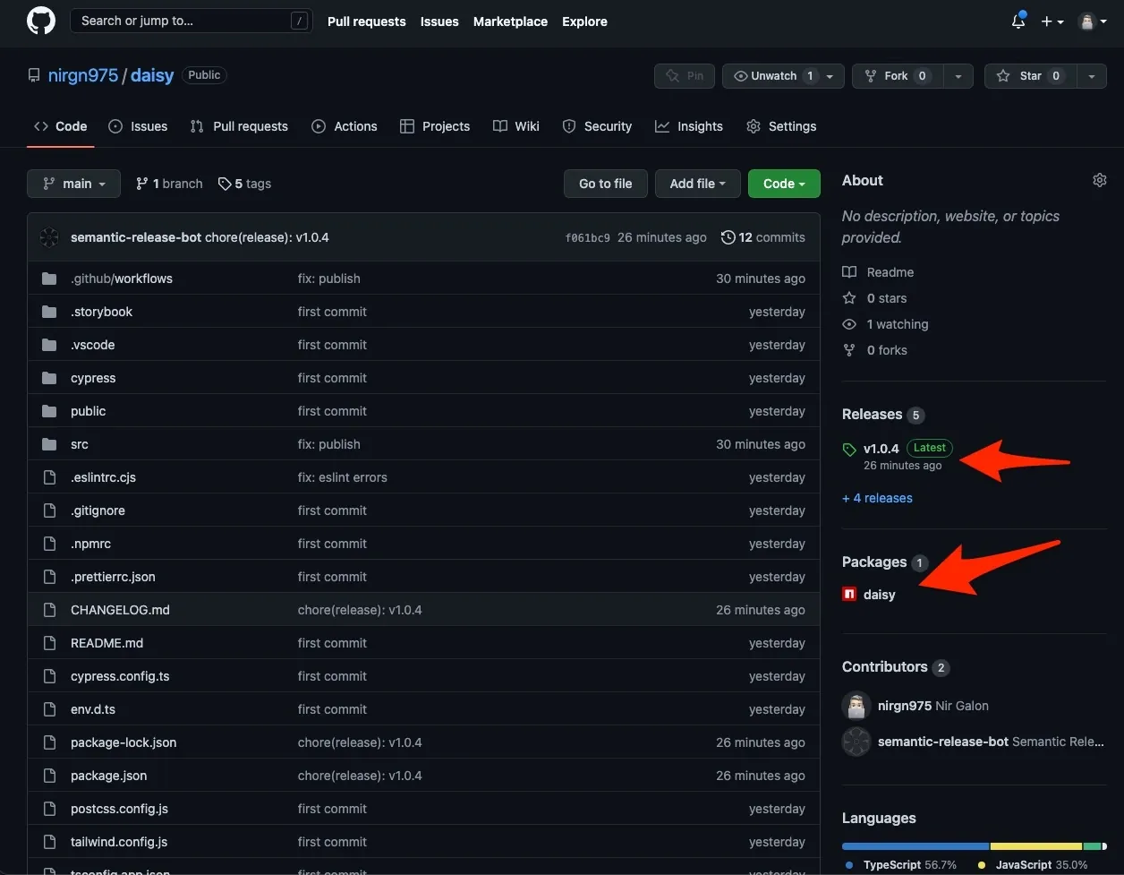
Task: Click the search or jump to field
Action: click(x=191, y=20)
